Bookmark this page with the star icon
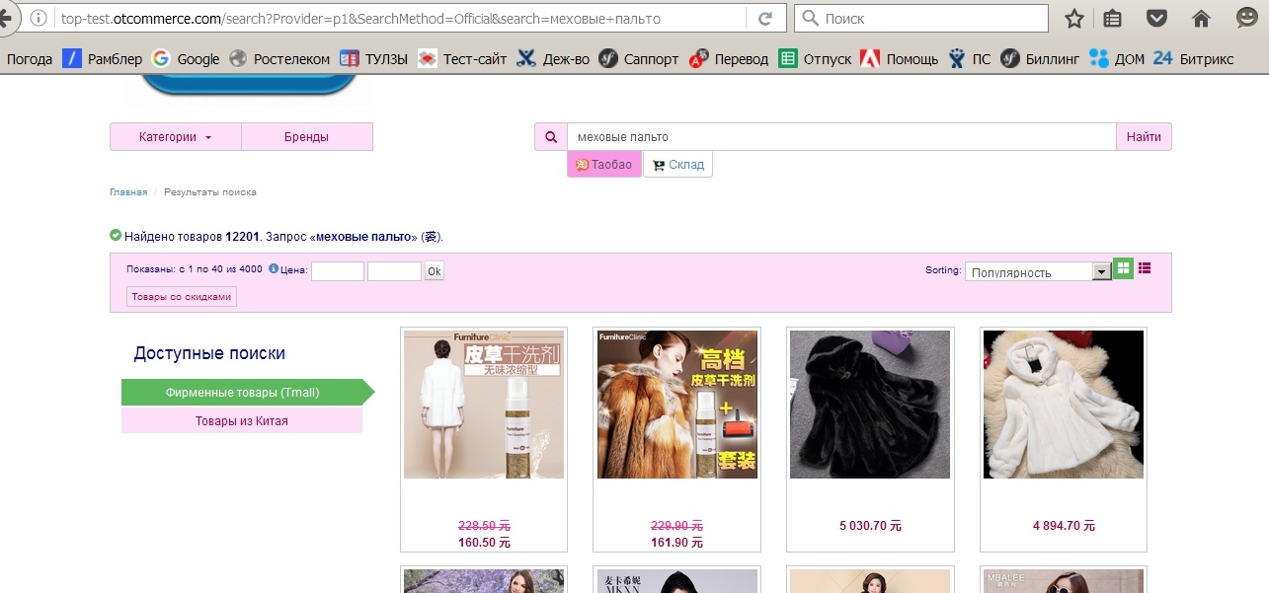Image resolution: width=1269 pixels, height=593 pixels. 1074,19
